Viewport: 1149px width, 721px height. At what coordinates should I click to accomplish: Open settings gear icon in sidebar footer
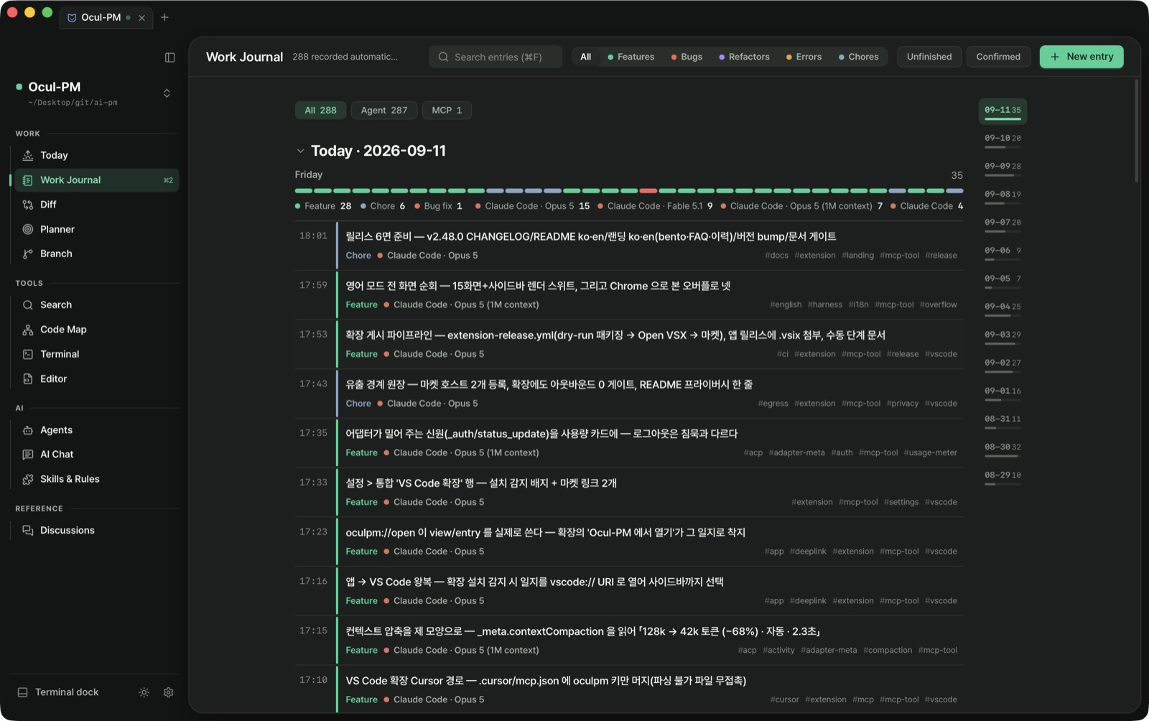point(169,692)
